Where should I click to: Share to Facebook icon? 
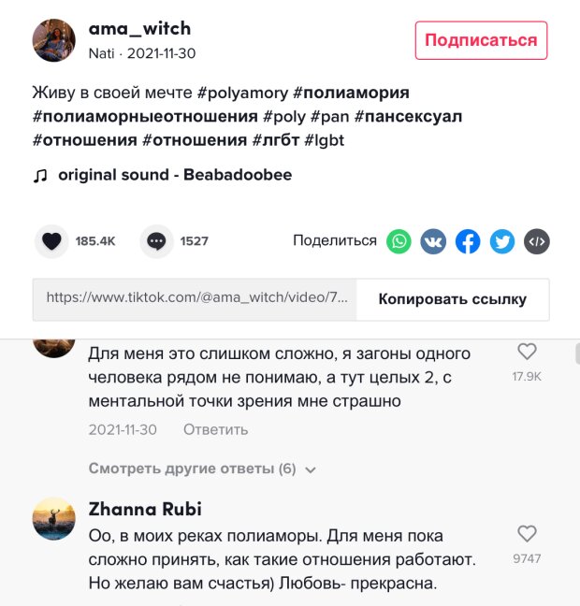(468, 241)
